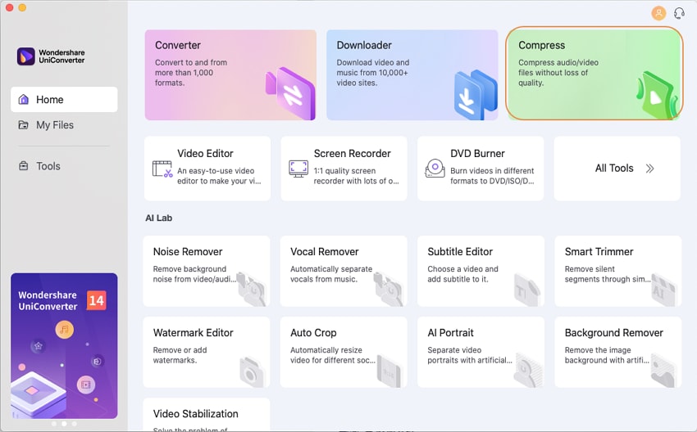
Task: Click the DVD Burner disc icon
Action: pyautogui.click(x=435, y=169)
